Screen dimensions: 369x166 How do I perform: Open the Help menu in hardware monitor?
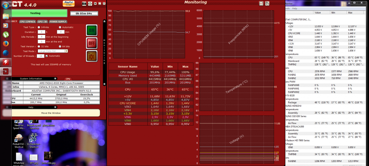click(295, 8)
